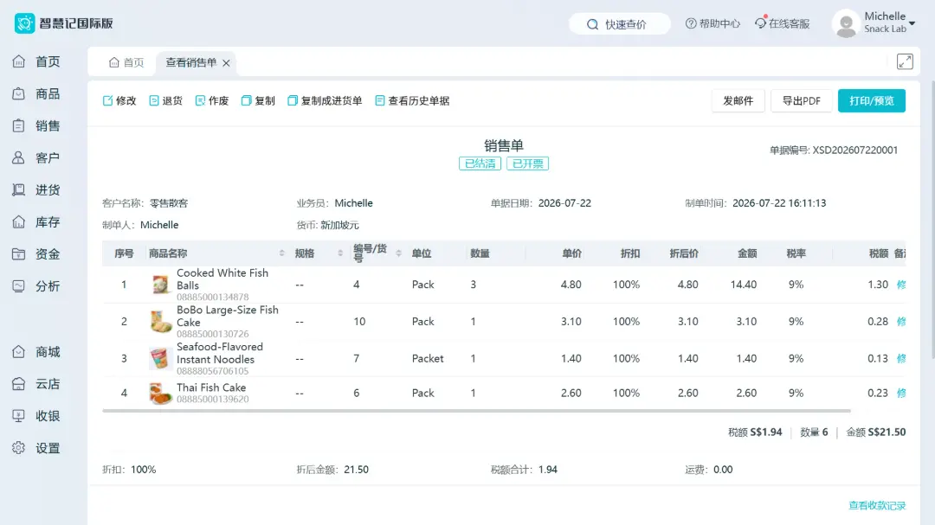
Task: Expand the Michelle account dropdown arrow
Action: pyautogui.click(x=912, y=23)
